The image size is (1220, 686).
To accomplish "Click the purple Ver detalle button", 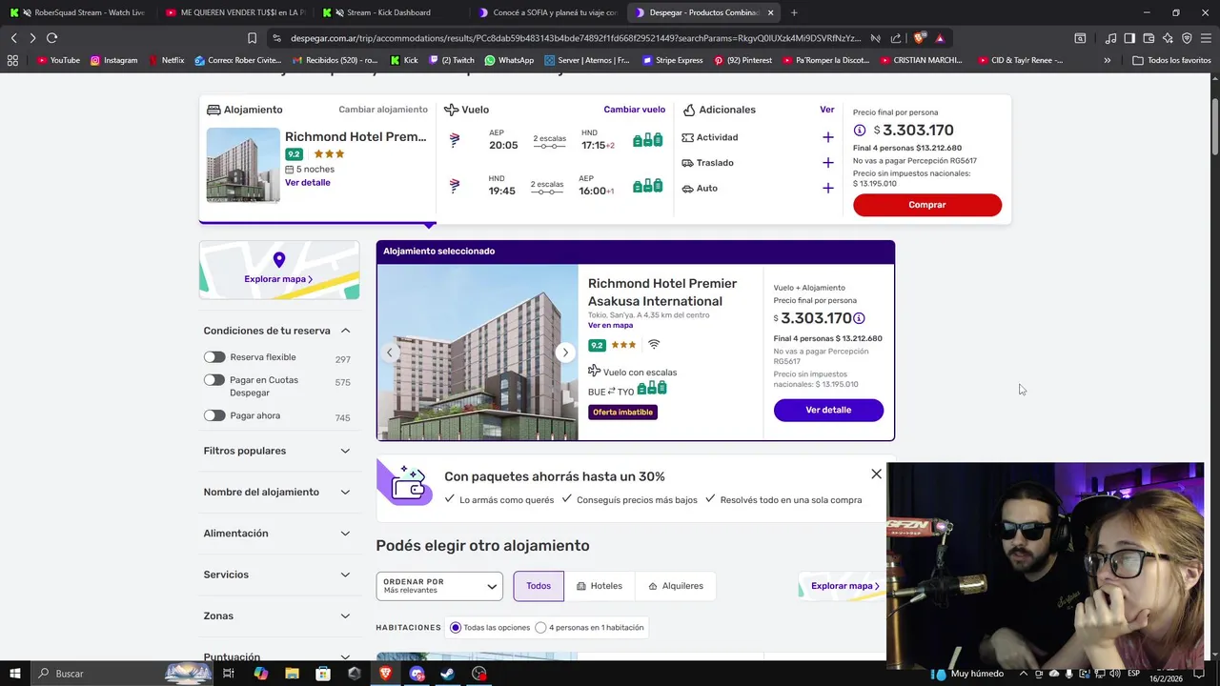I will (828, 410).
